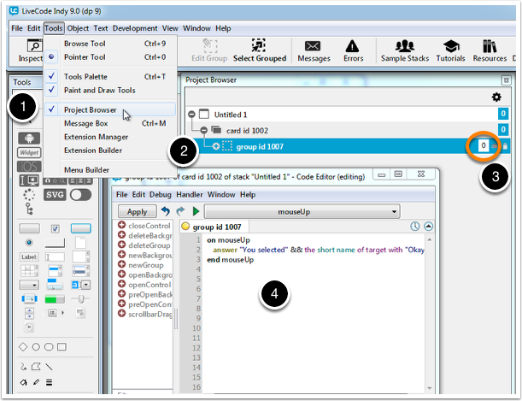Select the radio button control tool
This screenshot has width=522, height=401.
(x=29, y=243)
